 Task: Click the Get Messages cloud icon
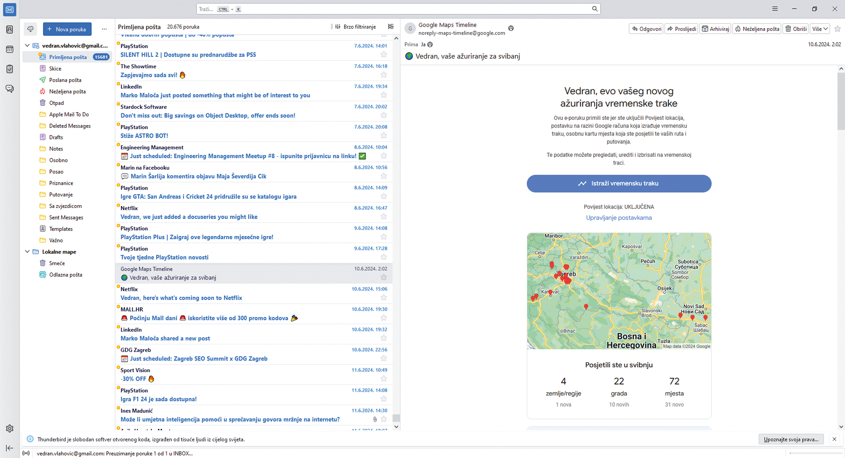click(x=30, y=29)
